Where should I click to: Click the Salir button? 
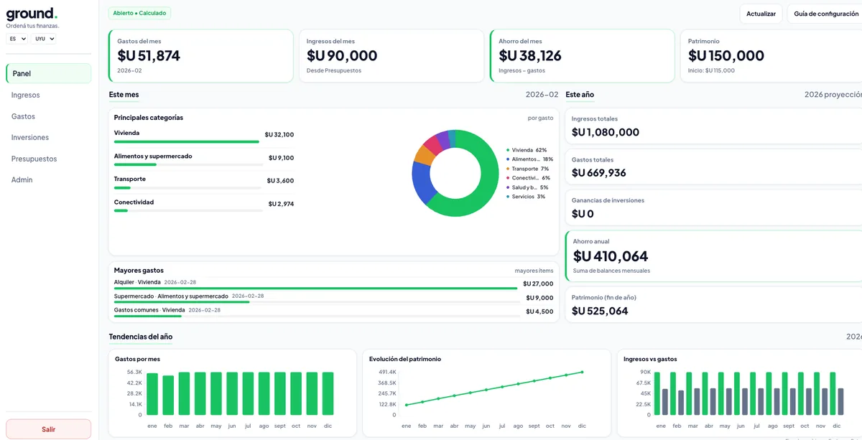point(48,429)
